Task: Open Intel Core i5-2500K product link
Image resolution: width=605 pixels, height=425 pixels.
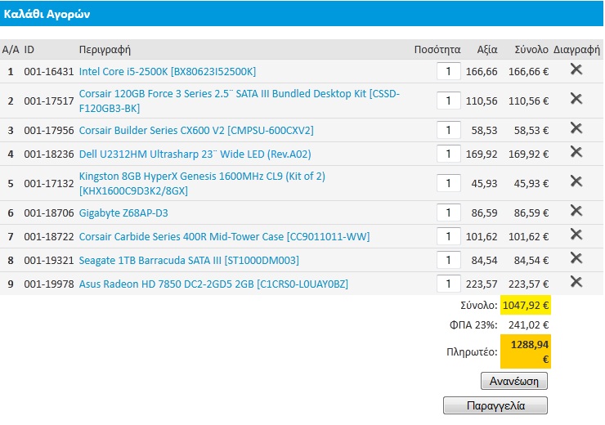Action: tap(168, 72)
